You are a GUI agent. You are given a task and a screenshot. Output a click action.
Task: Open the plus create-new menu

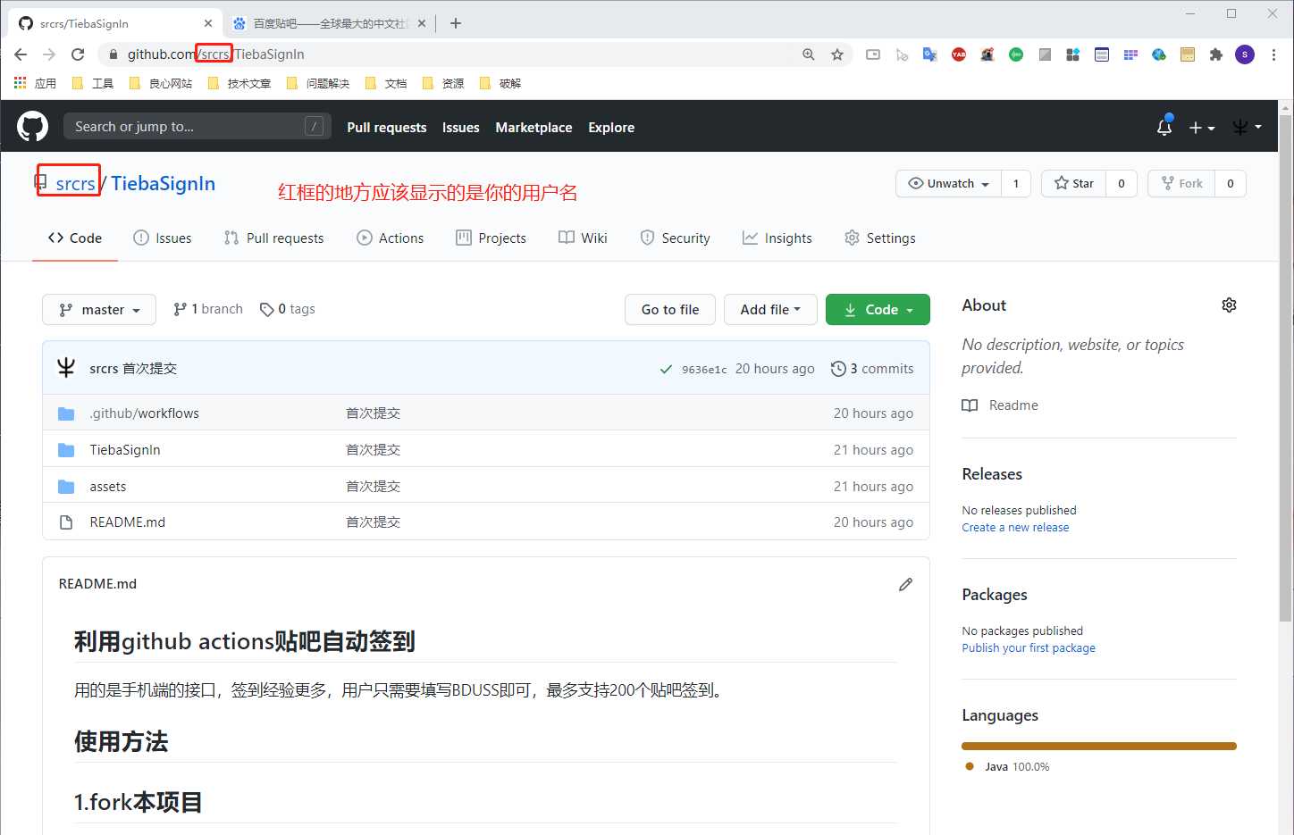pyautogui.click(x=1201, y=128)
